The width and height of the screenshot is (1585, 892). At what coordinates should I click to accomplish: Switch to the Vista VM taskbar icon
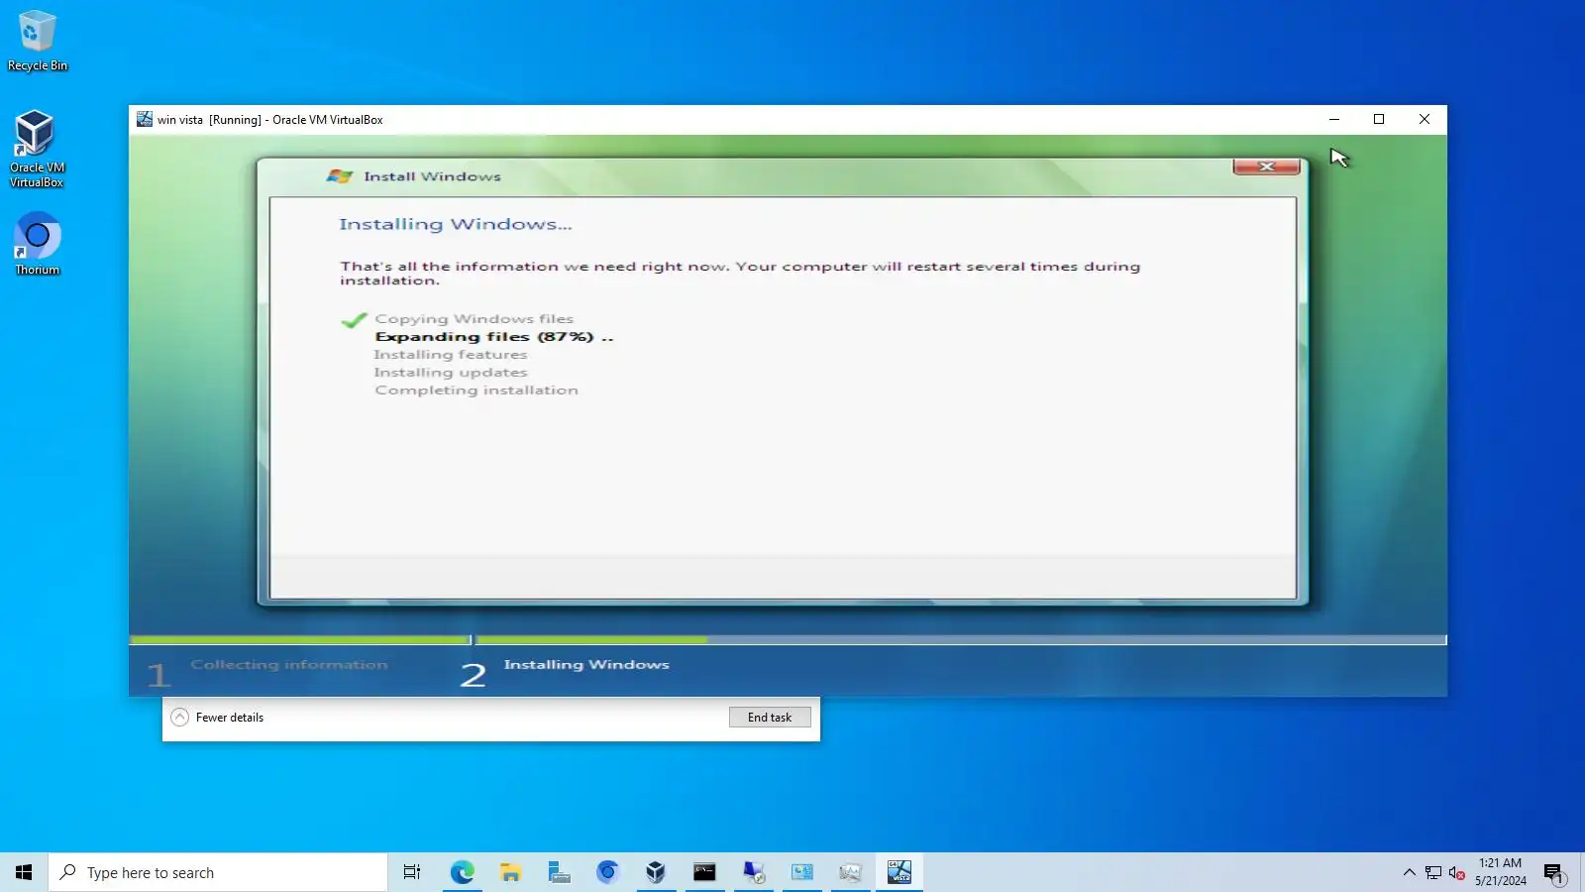898,872
